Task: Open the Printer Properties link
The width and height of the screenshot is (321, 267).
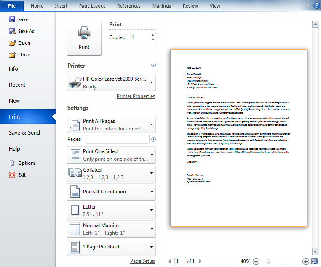Action: [x=136, y=96]
